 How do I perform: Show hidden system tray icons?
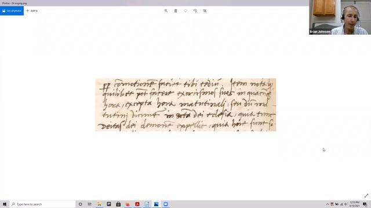pos(328,204)
